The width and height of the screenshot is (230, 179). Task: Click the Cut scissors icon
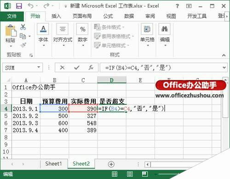coord(23,27)
